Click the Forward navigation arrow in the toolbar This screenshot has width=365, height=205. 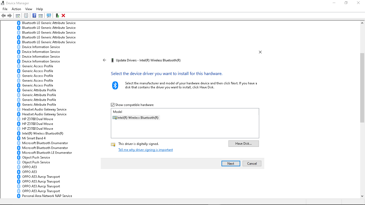[10, 15]
